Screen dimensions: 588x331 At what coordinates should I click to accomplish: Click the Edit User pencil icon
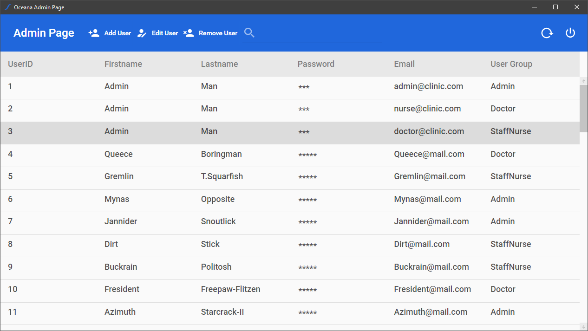[x=142, y=33]
